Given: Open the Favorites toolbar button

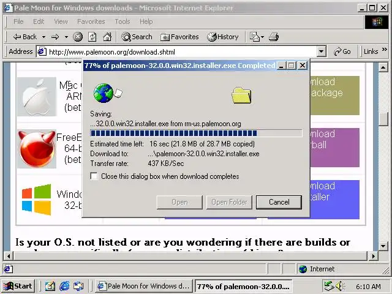Looking at the screenshot, I should click(179, 37).
